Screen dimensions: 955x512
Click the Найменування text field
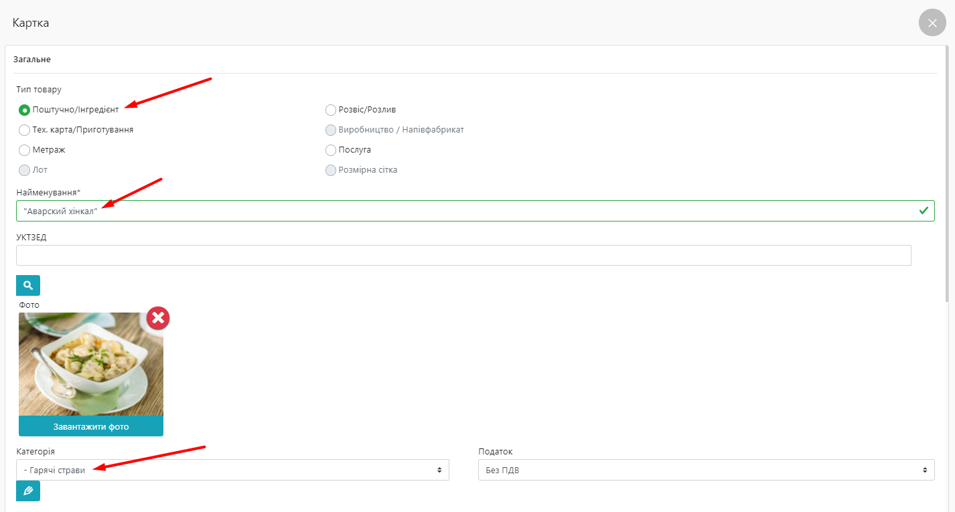469,211
